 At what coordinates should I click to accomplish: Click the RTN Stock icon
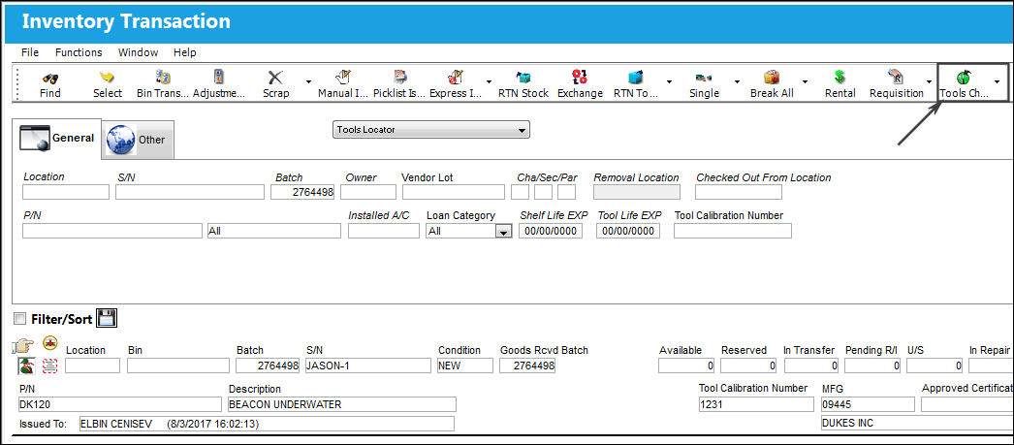pos(523,78)
